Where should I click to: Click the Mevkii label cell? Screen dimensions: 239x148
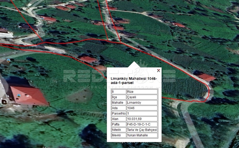click(x=118, y=135)
